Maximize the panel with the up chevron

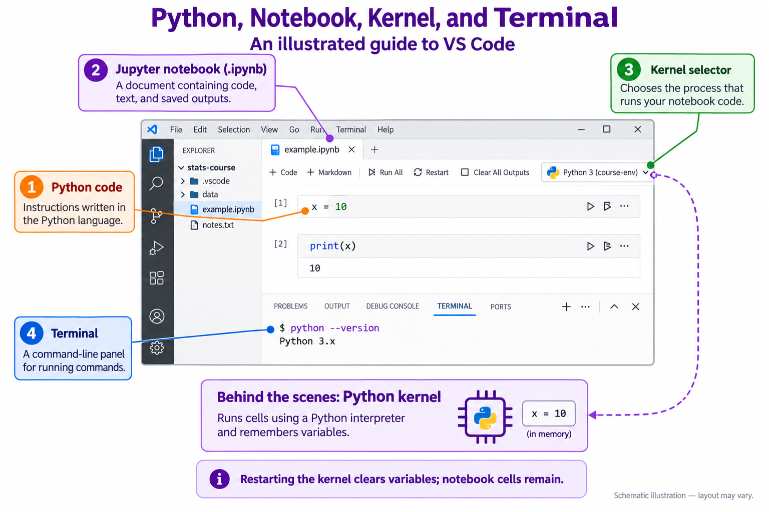point(614,306)
